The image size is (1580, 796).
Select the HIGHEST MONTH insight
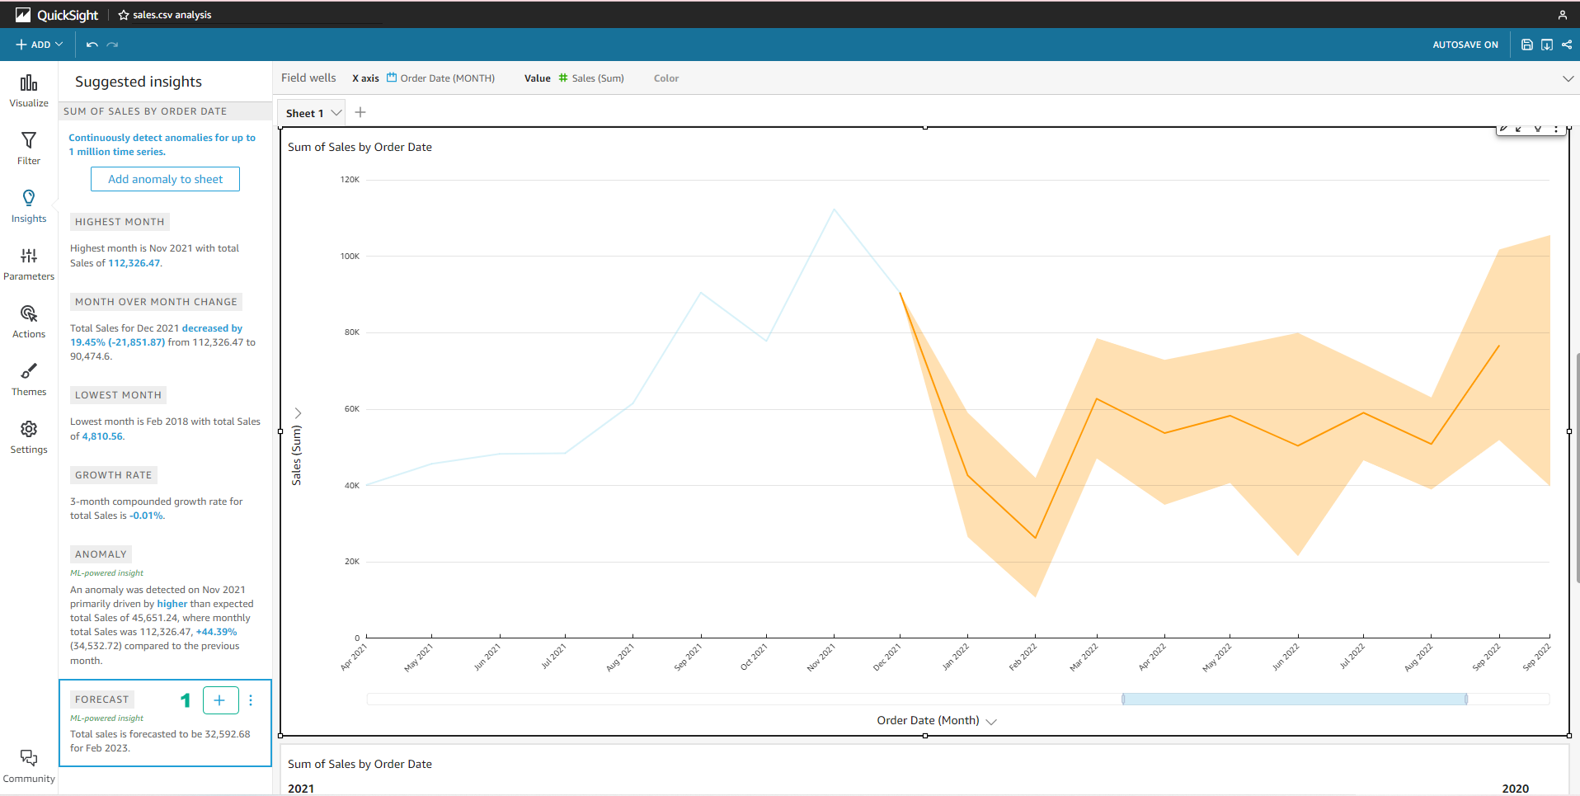click(x=120, y=222)
